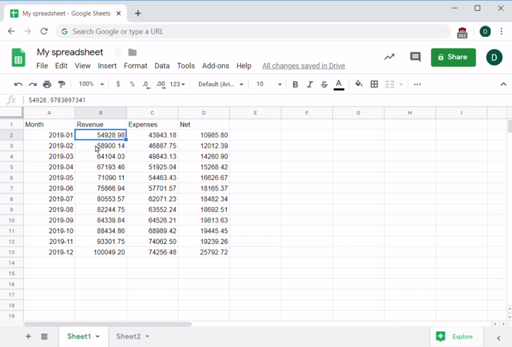Open the all sheets list icon
This screenshot has height=347, width=512.
coord(44,336)
